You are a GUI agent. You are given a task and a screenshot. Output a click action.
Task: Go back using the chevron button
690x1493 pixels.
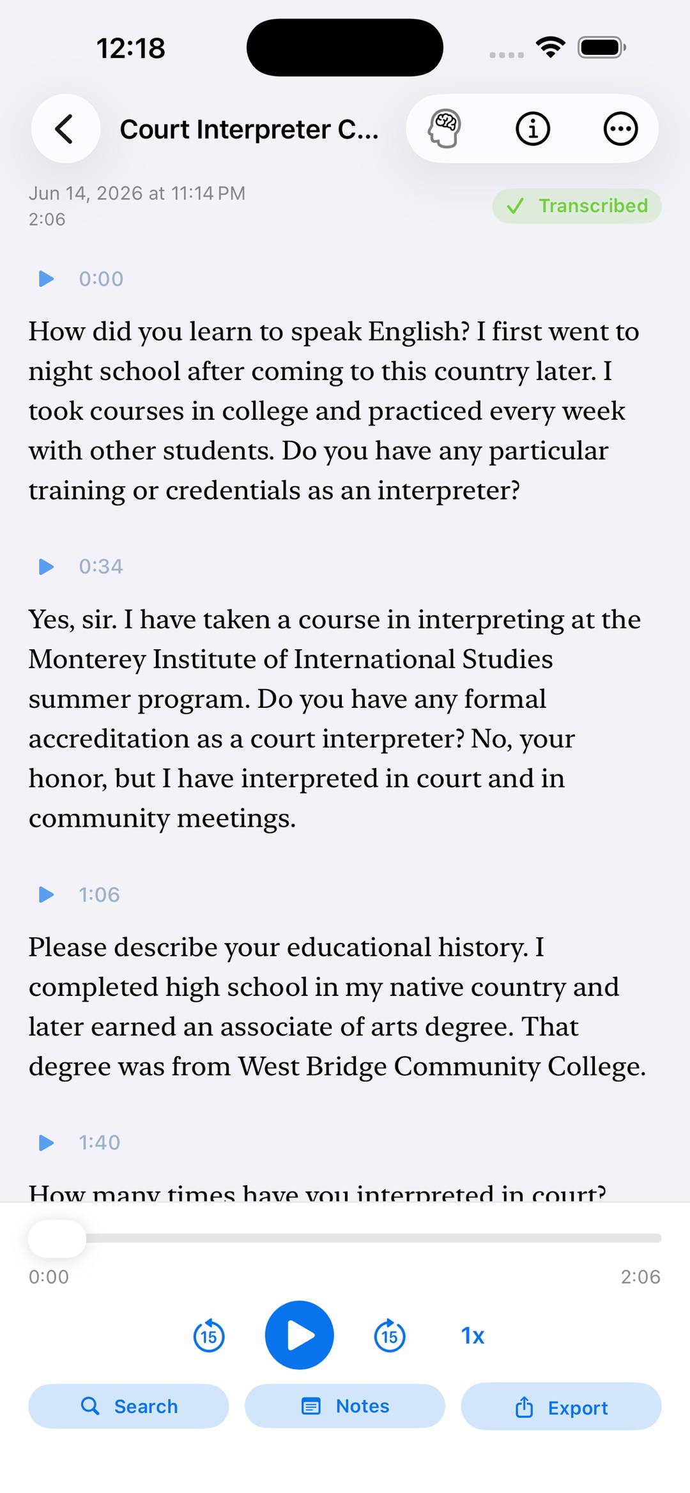point(65,129)
